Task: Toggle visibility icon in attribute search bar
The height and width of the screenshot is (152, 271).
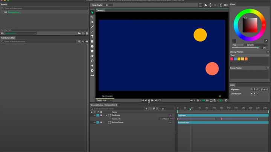Action: 87,42
